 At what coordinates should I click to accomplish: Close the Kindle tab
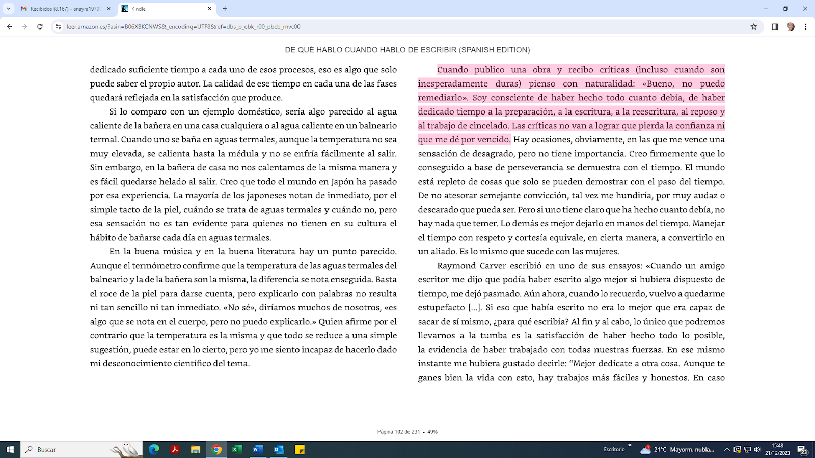pos(209,9)
